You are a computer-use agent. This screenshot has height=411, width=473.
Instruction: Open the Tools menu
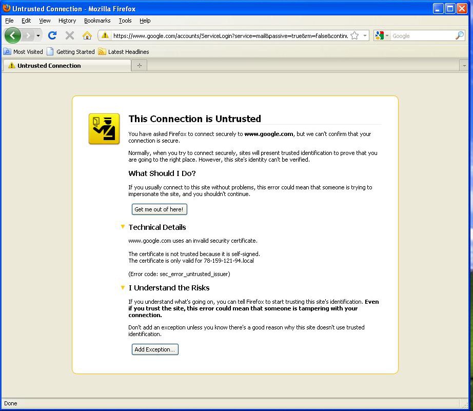[125, 21]
